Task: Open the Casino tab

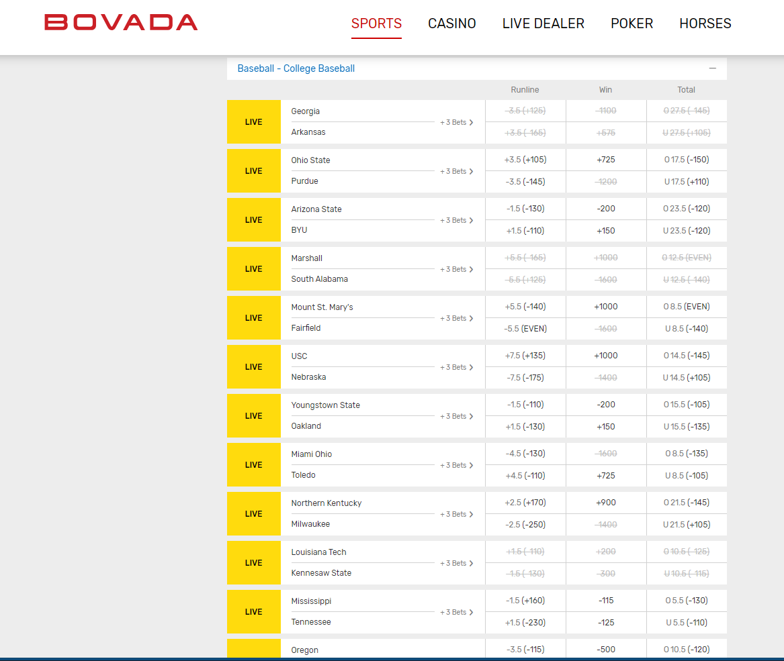Action: (452, 23)
